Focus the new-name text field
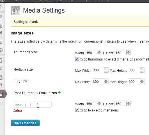 [33, 104]
